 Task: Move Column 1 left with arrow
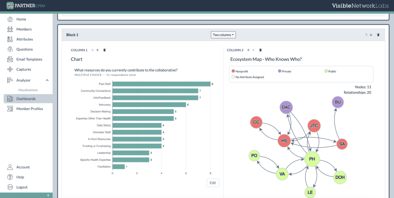pyautogui.click(x=92, y=50)
